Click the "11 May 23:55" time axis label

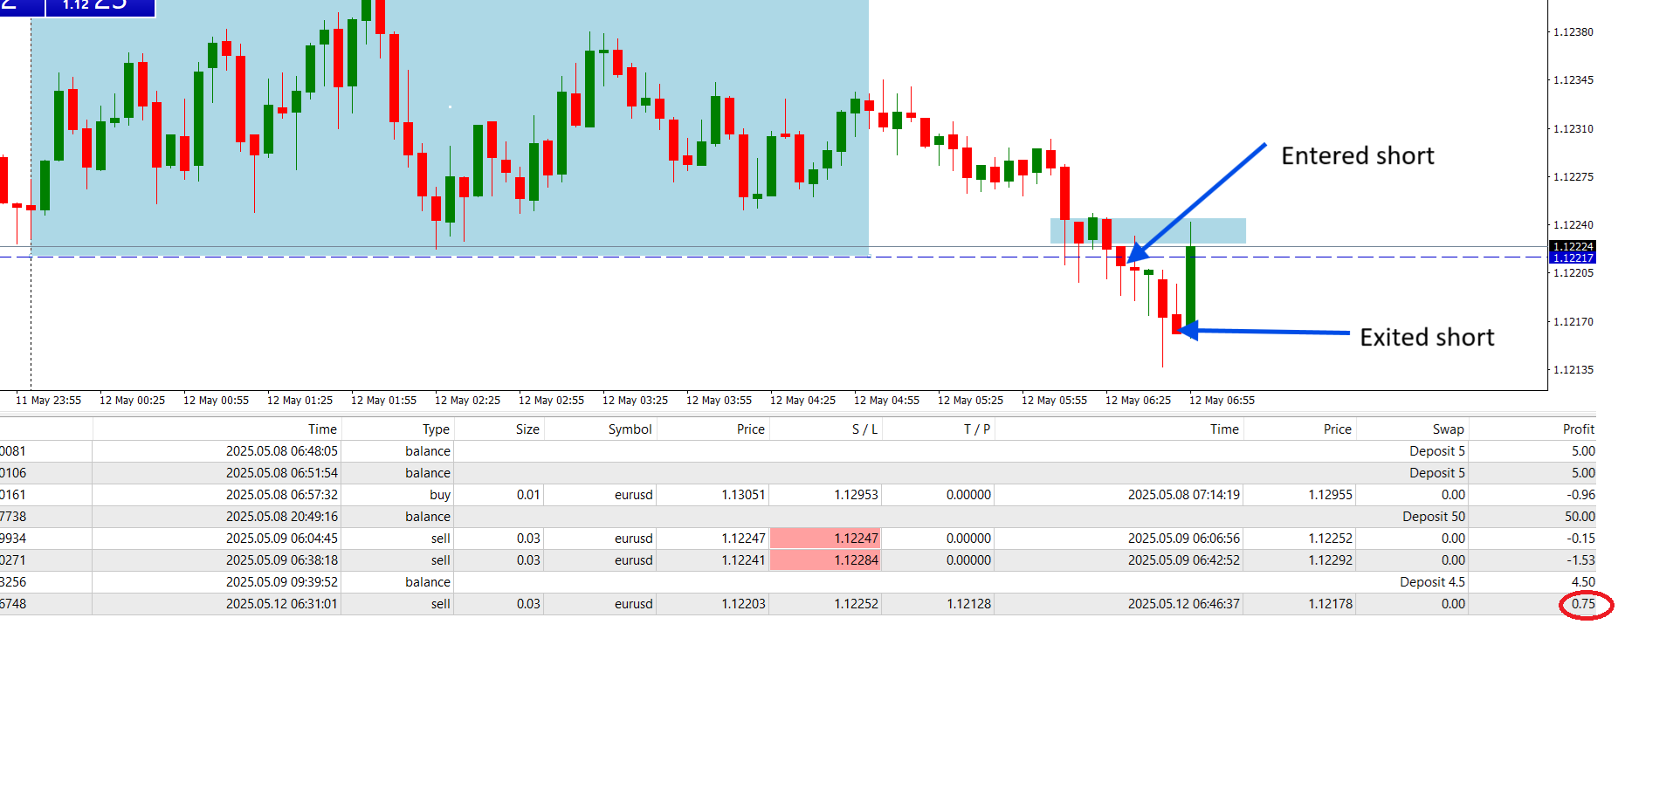click(48, 401)
